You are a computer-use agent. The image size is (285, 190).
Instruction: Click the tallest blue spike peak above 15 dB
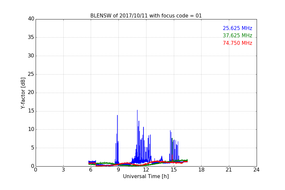[x=137, y=110]
